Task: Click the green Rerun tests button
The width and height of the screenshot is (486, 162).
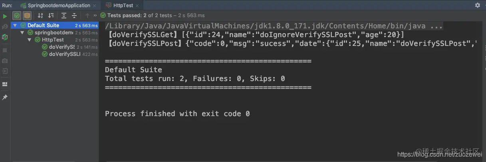Action: tap(5, 16)
